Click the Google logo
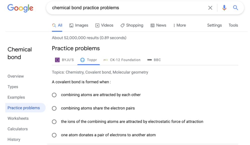 tap(20, 8)
